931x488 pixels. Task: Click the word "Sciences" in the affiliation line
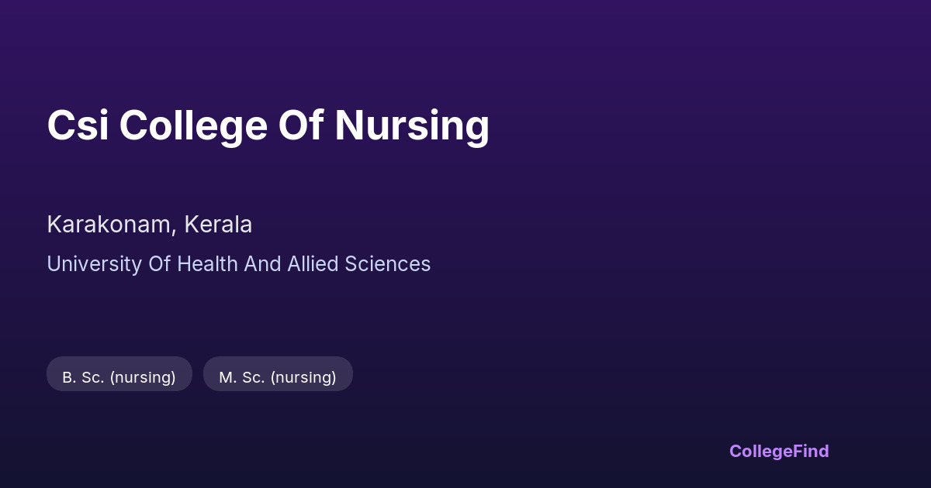[388, 264]
